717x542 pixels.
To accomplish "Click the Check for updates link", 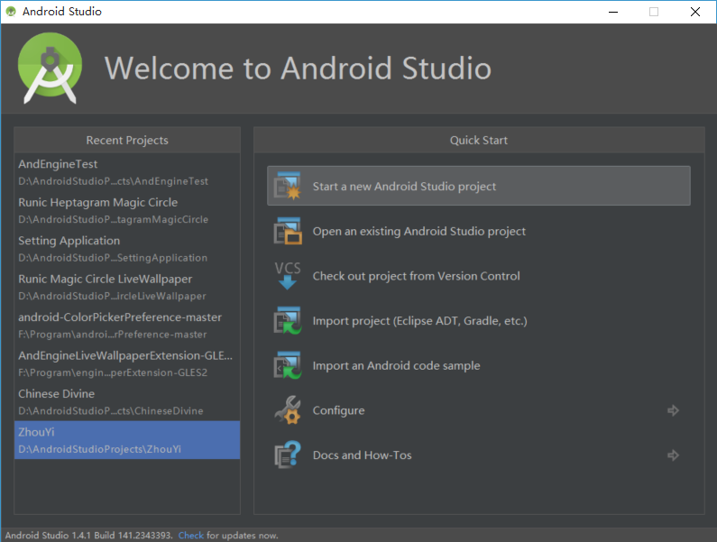I will (190, 535).
